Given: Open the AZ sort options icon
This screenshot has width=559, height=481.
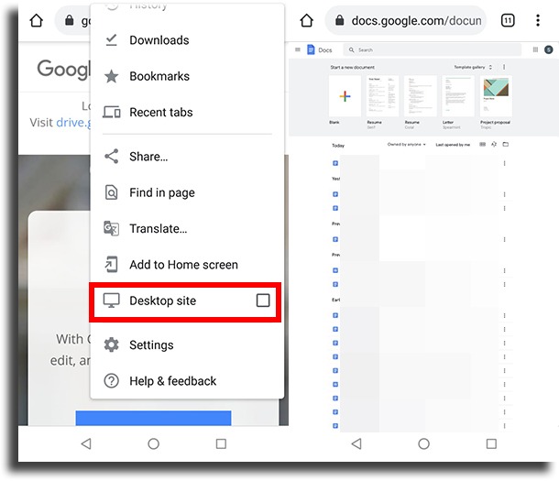Looking at the screenshot, I should 494,145.
